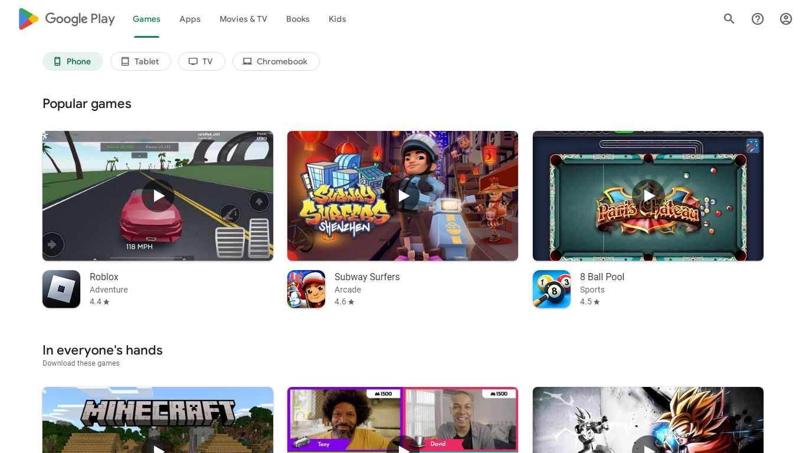The height and width of the screenshot is (453, 806).
Task: Click the Subway Surfers 4.6 rating
Action: [x=345, y=301]
